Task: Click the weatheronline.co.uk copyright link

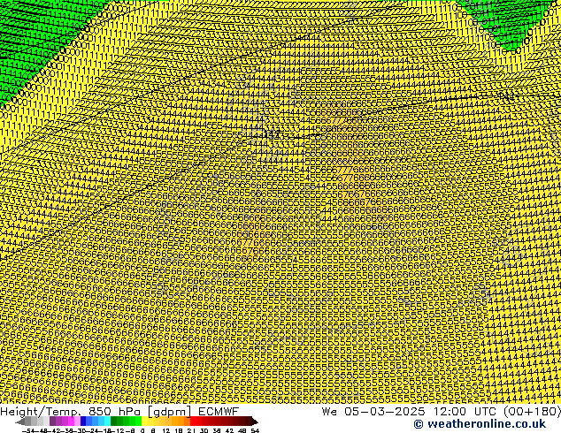Action: click(480, 424)
